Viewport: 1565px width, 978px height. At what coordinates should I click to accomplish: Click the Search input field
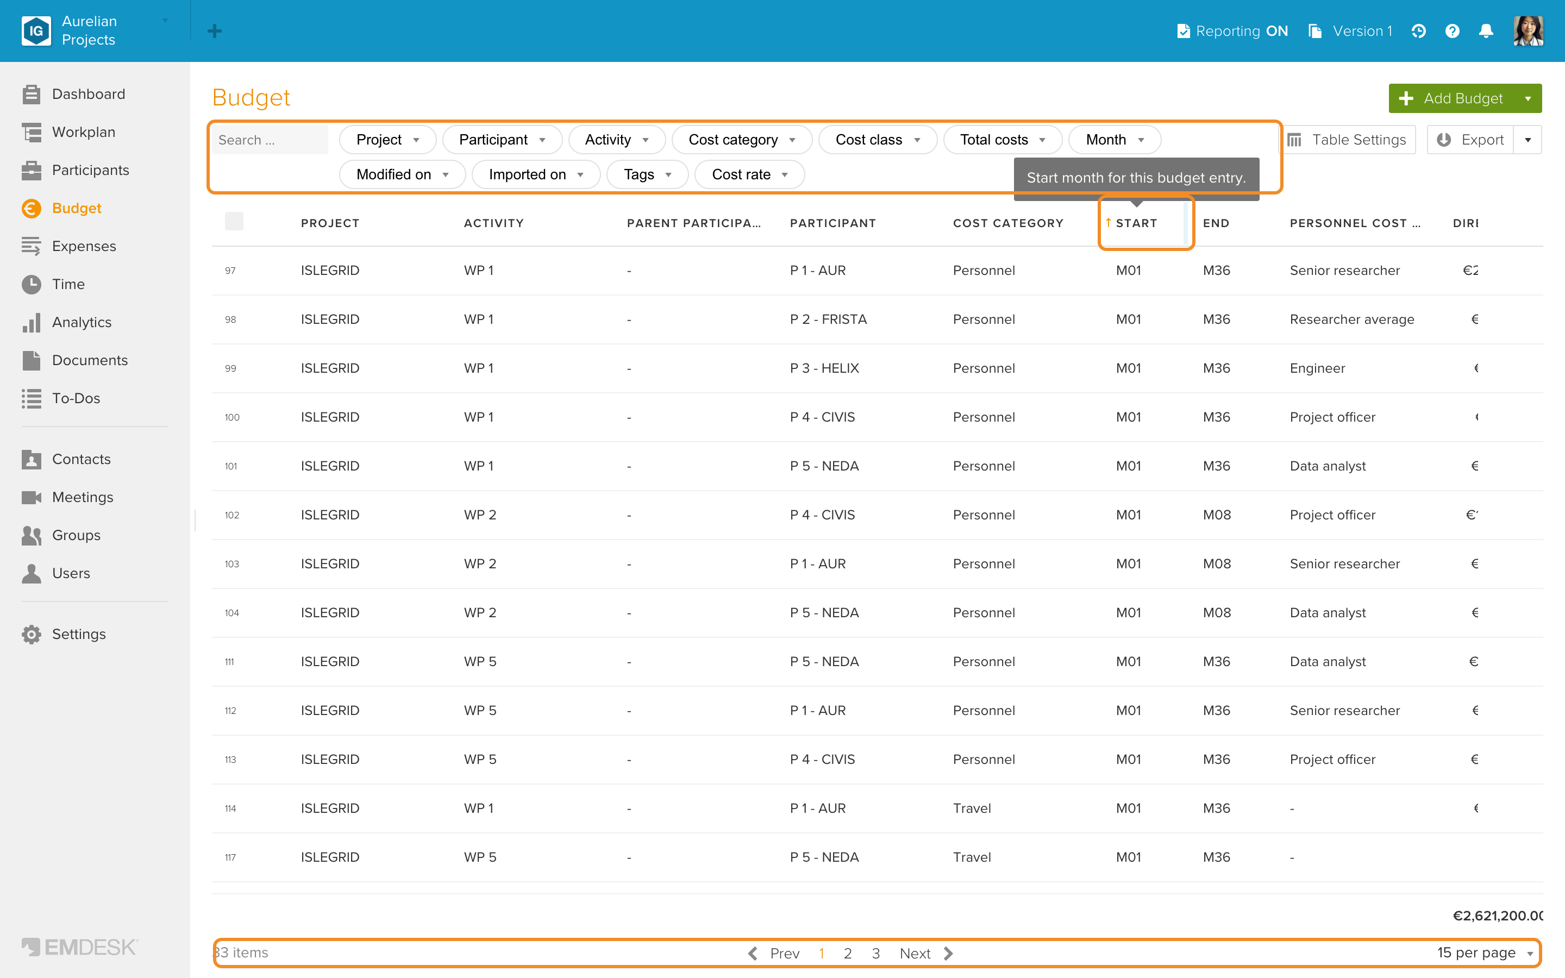270,140
